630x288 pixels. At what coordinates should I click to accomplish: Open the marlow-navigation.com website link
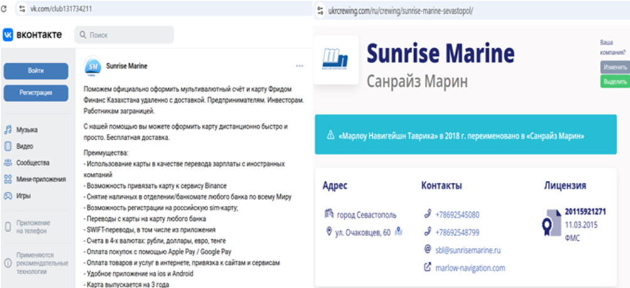[470, 268]
